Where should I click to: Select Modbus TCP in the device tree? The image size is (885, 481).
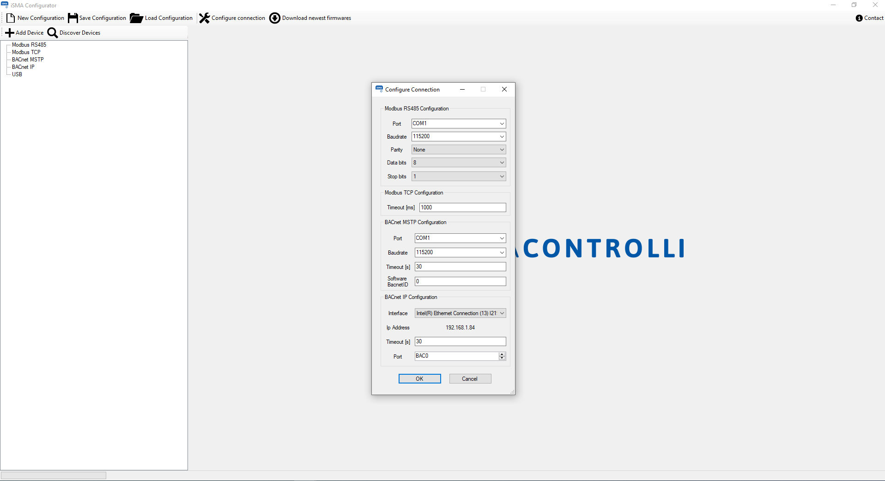click(26, 52)
